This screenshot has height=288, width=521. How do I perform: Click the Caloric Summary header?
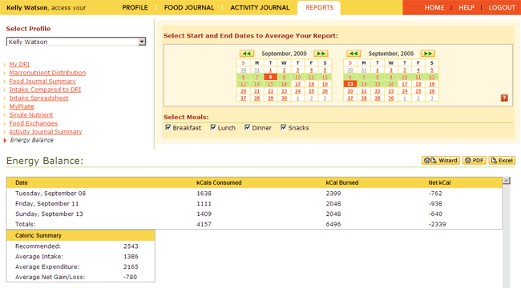click(81, 235)
